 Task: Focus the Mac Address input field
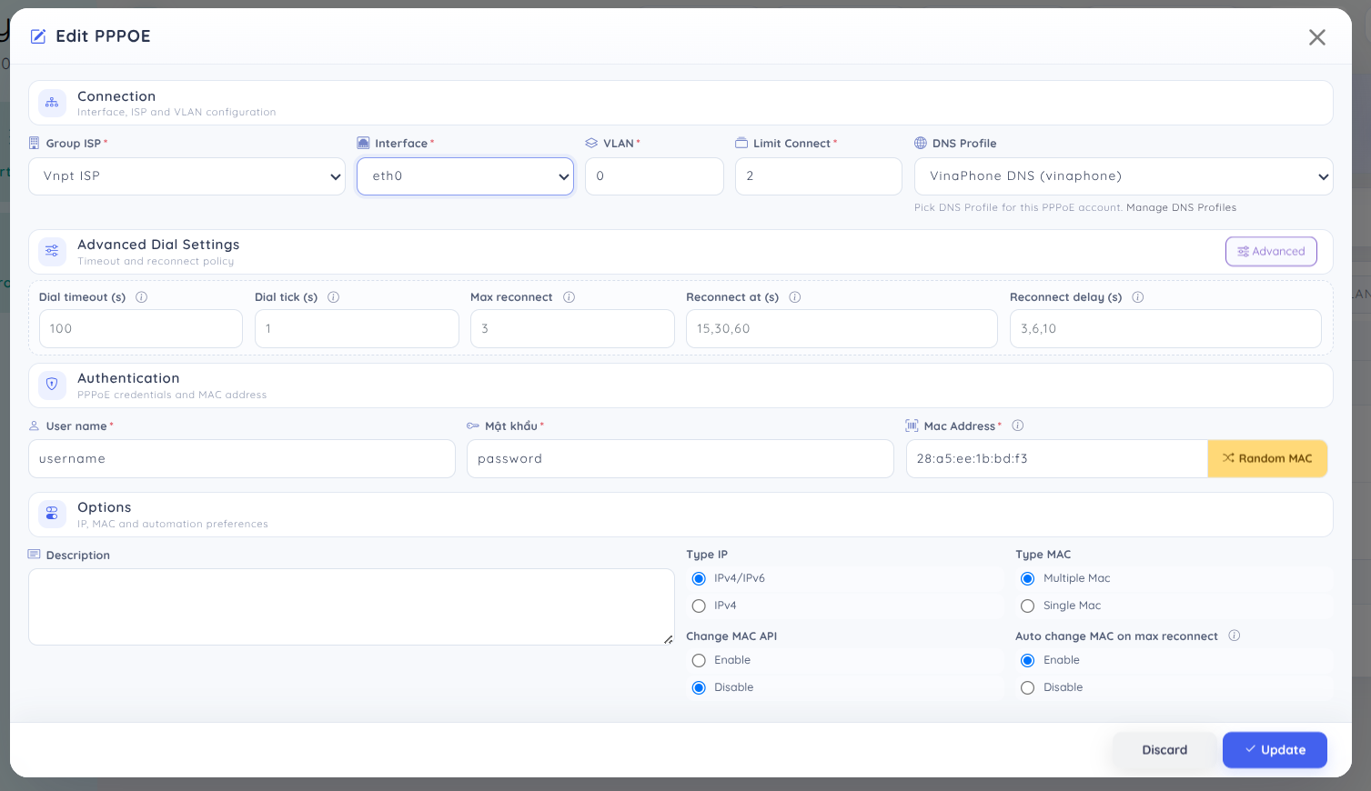tap(1056, 459)
